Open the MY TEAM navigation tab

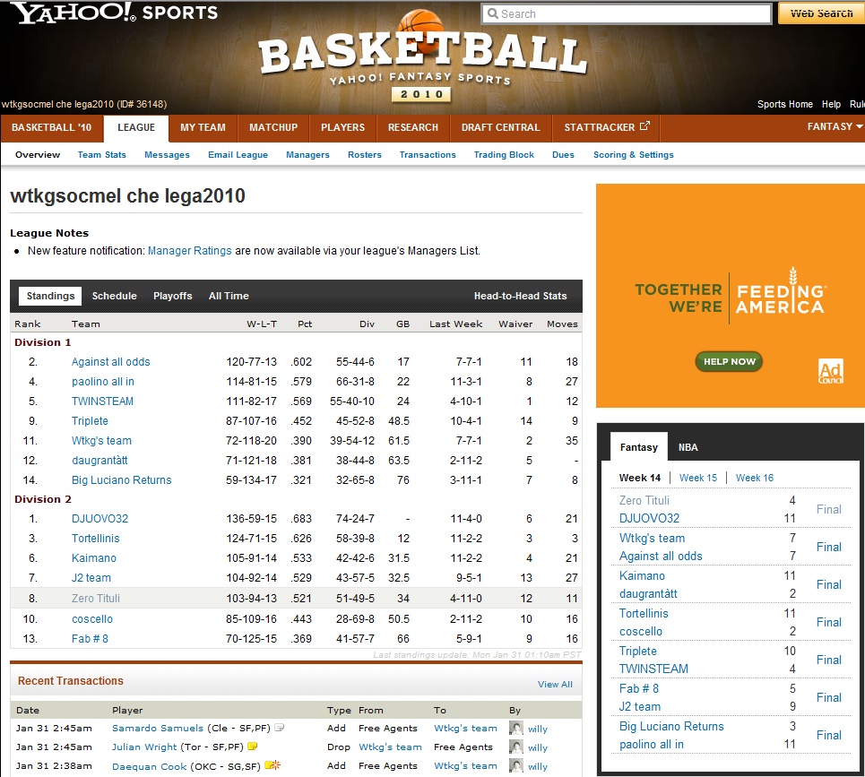pos(203,127)
